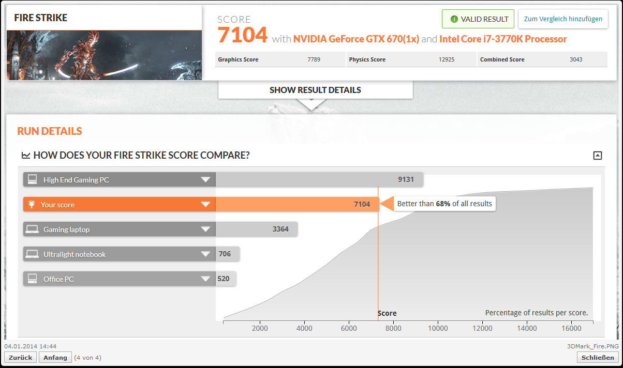Click the green valid result checkmark icon
Image resolution: width=623 pixels, height=368 pixels.
click(x=454, y=19)
